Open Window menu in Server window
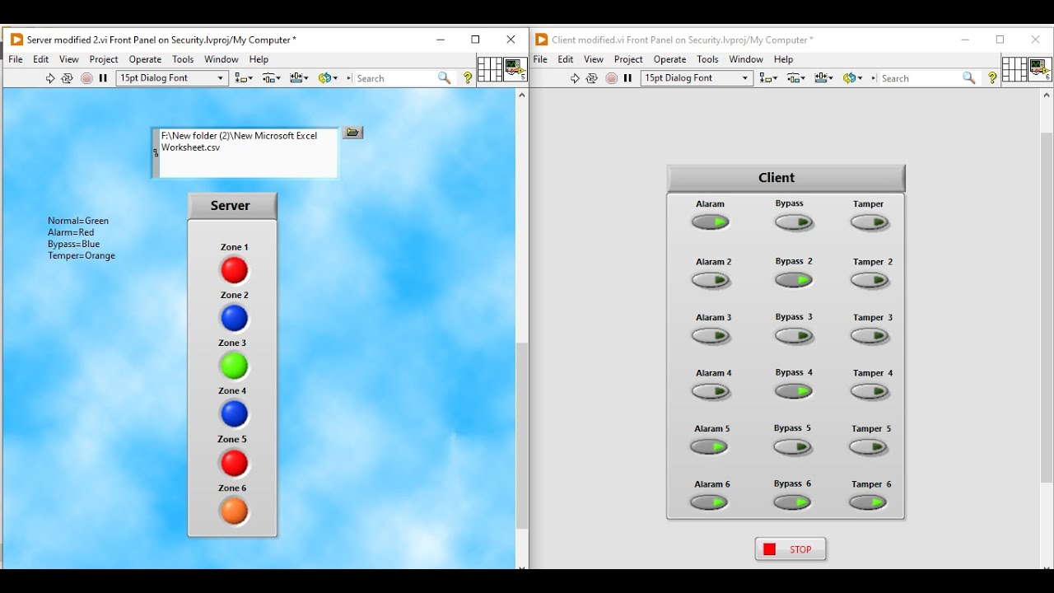The width and height of the screenshot is (1054, 593). 222,59
